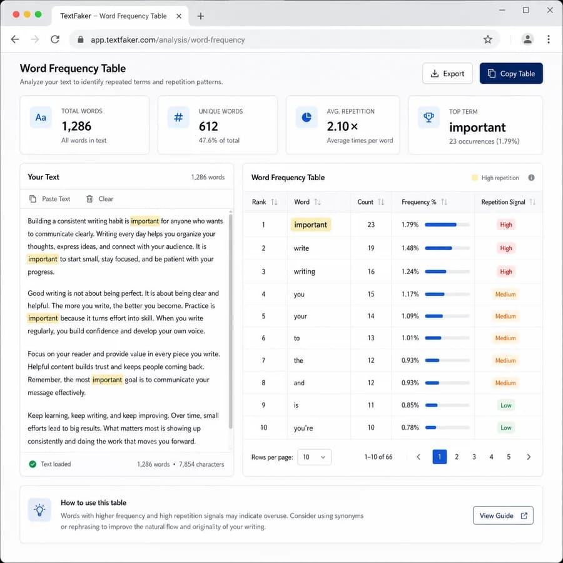The image size is (563, 563).
Task: Click the '7,854 characters' status text
Action: pos(201,464)
